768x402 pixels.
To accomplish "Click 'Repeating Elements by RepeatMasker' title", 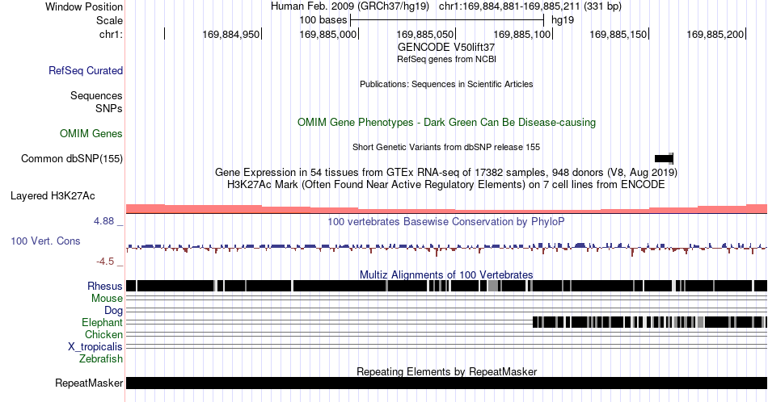I will click(x=446, y=371).
